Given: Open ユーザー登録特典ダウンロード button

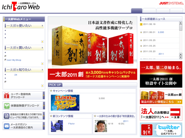Looking at the screenshot, I should tap(24, 95).
